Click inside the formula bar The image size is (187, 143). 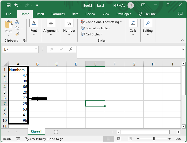click(129, 52)
